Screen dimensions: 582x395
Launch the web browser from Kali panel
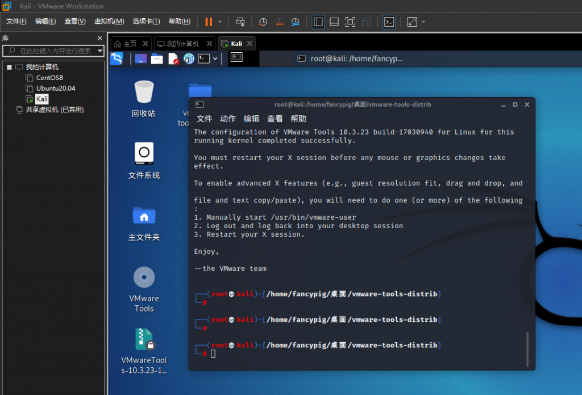(189, 58)
